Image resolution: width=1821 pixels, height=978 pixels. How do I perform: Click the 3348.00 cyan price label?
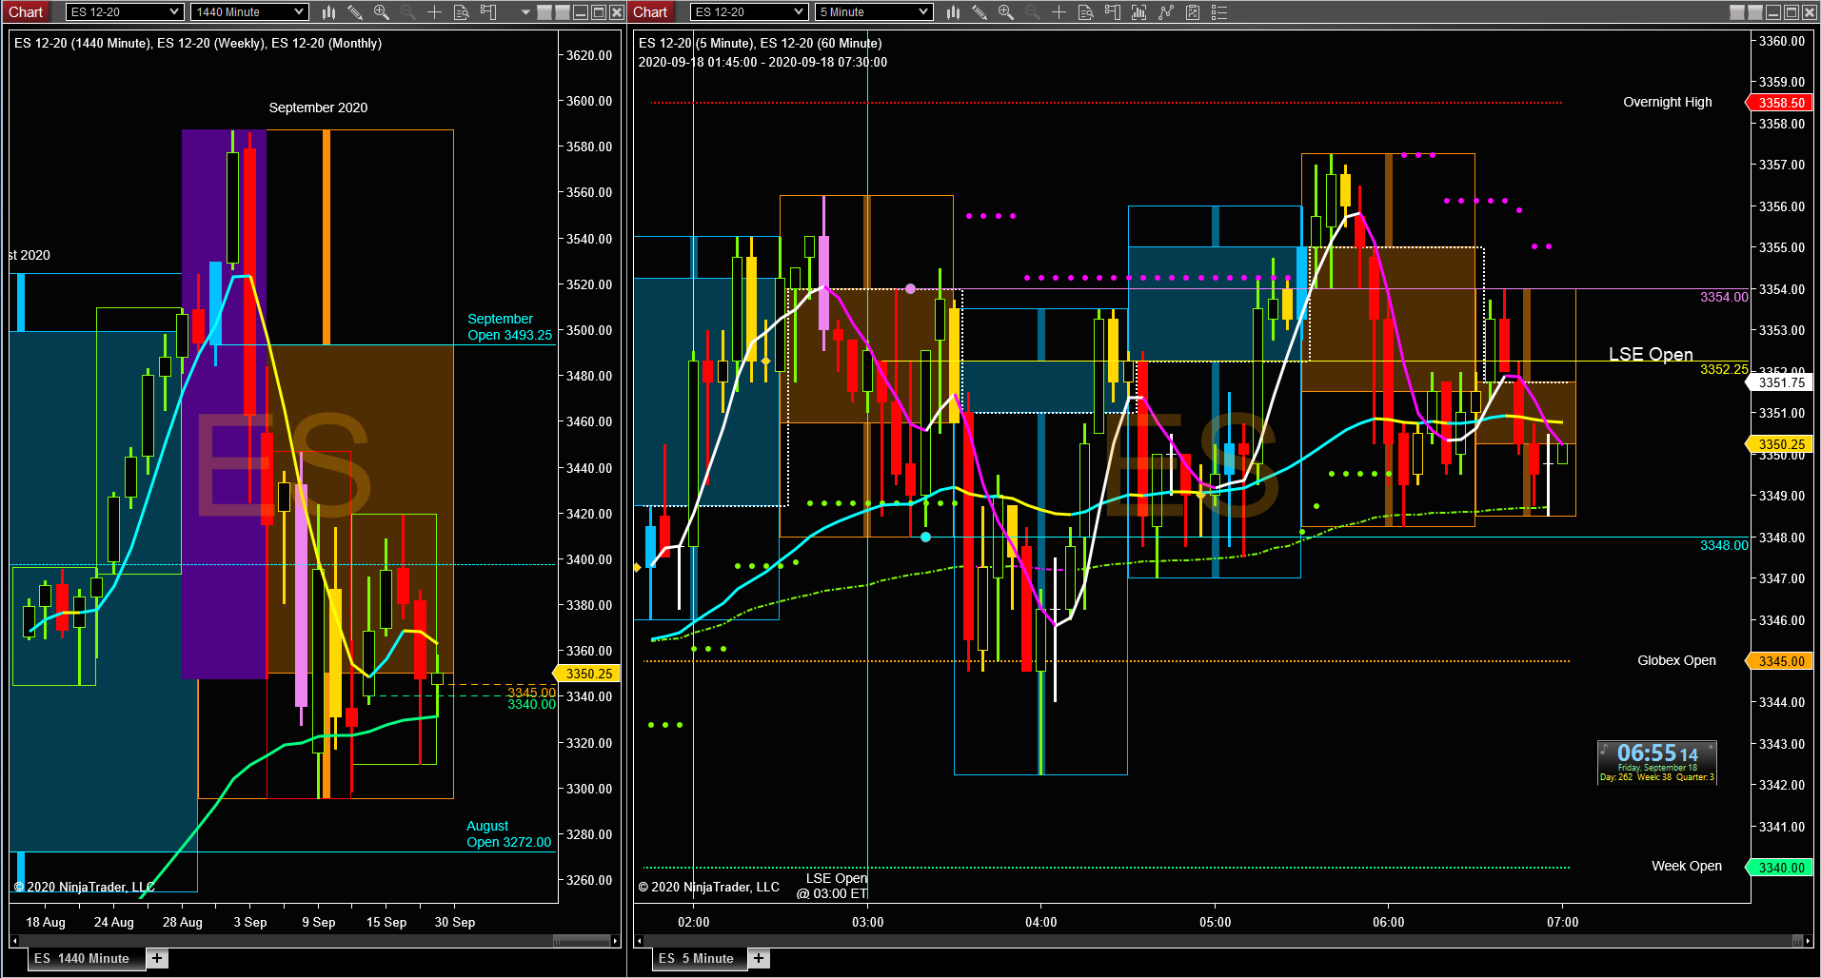[1724, 545]
